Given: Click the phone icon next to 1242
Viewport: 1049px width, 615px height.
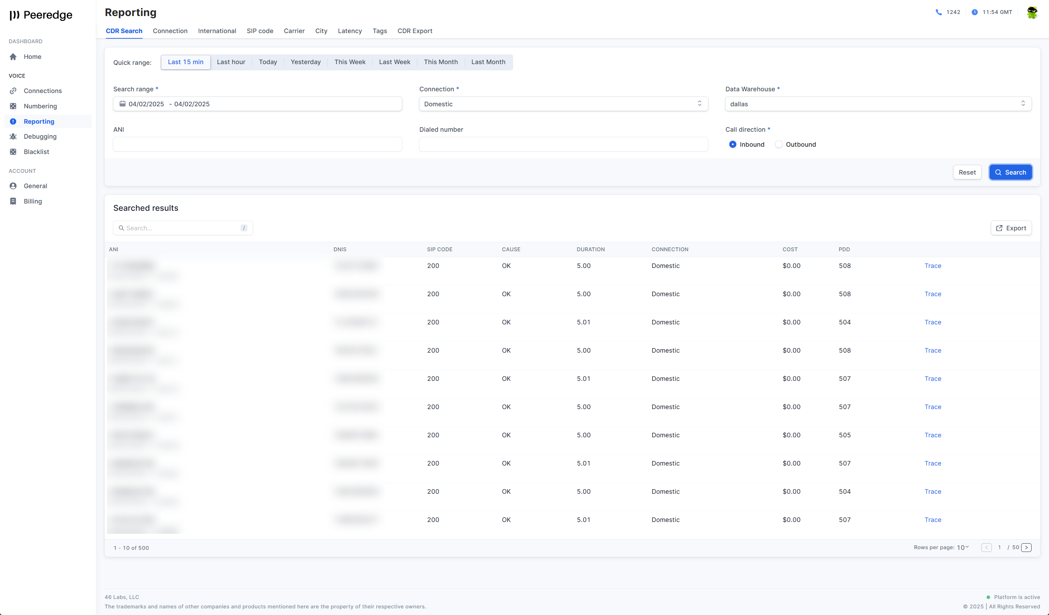Looking at the screenshot, I should pos(938,12).
